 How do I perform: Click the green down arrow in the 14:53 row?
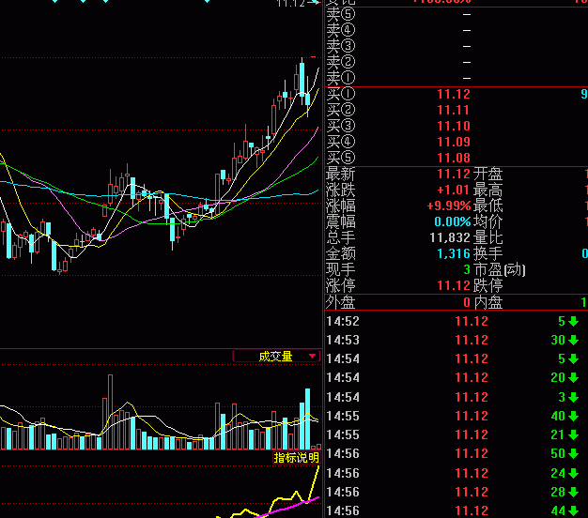573,340
